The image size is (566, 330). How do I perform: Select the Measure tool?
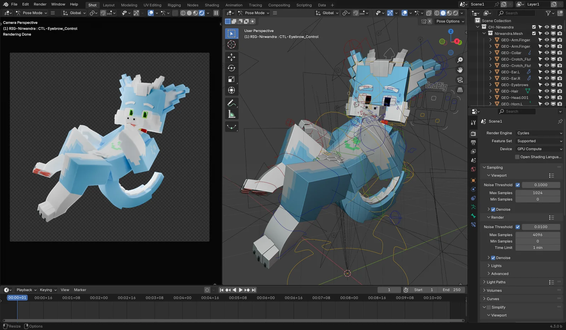pos(231,114)
